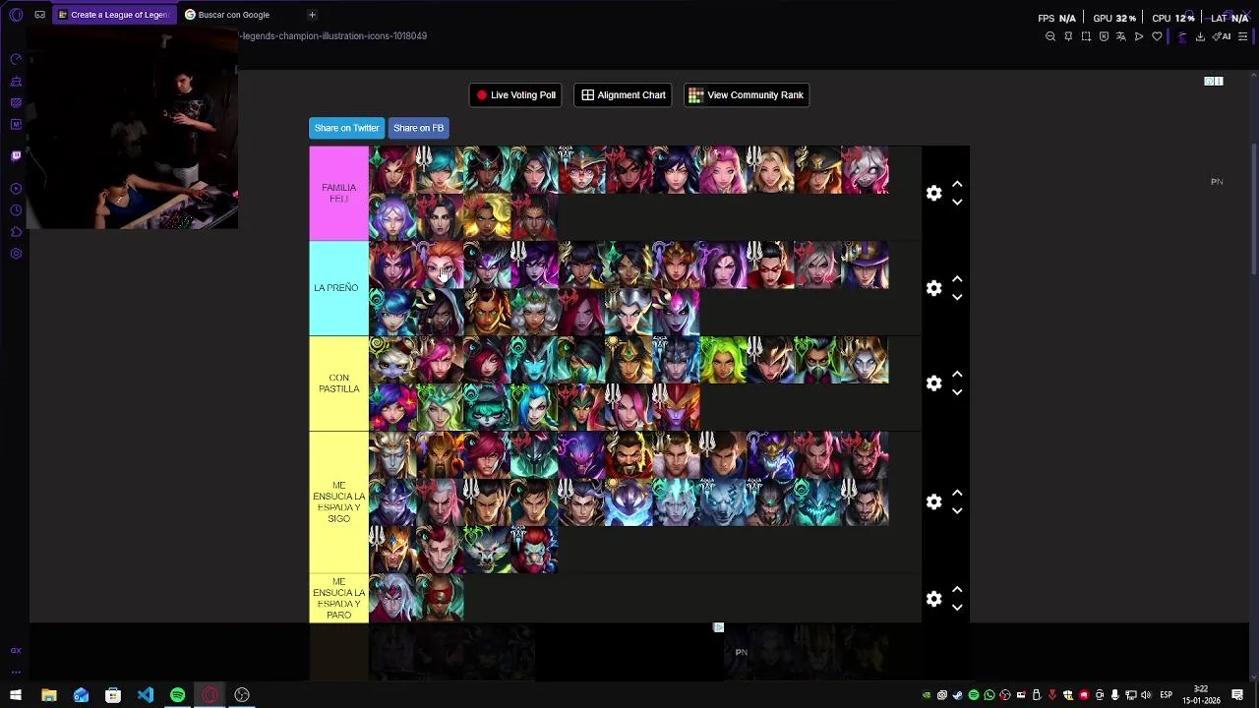Open the workspaces icon beside the tabs
This screenshot has width=1259, height=708.
(39, 15)
